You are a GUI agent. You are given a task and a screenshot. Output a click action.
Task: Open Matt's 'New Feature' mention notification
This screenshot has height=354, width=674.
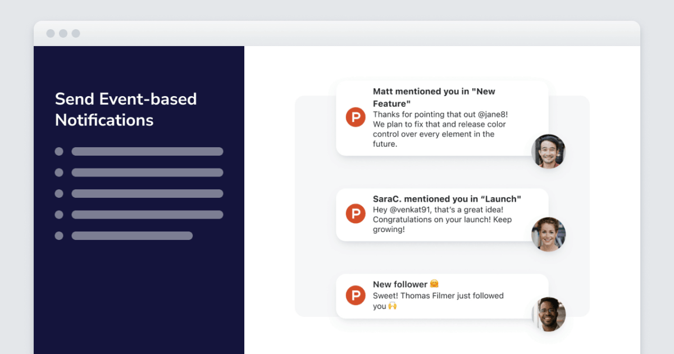(444, 118)
